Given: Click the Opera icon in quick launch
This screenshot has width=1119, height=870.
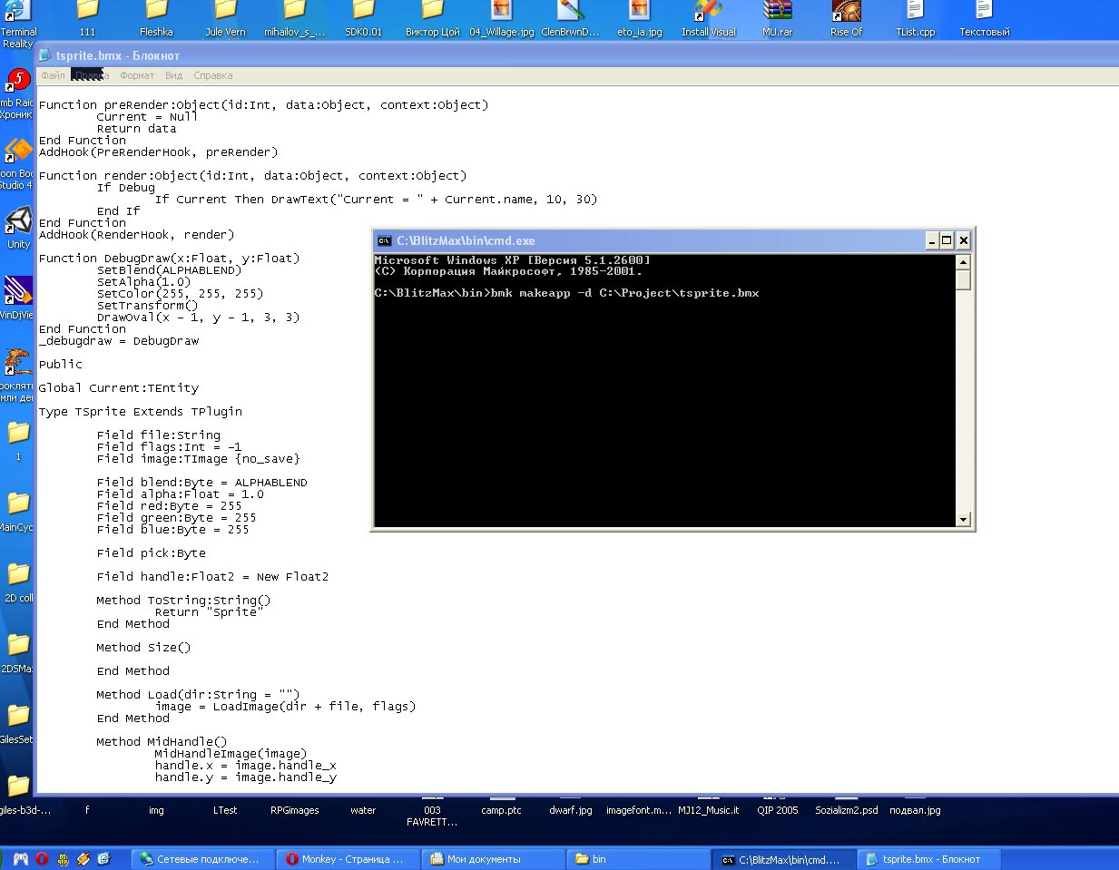Looking at the screenshot, I should coord(42,858).
